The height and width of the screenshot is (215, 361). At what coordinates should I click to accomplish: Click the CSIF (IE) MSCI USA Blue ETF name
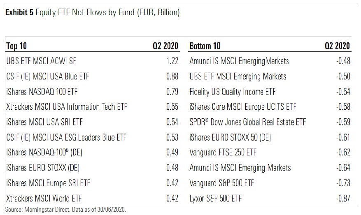48,76
